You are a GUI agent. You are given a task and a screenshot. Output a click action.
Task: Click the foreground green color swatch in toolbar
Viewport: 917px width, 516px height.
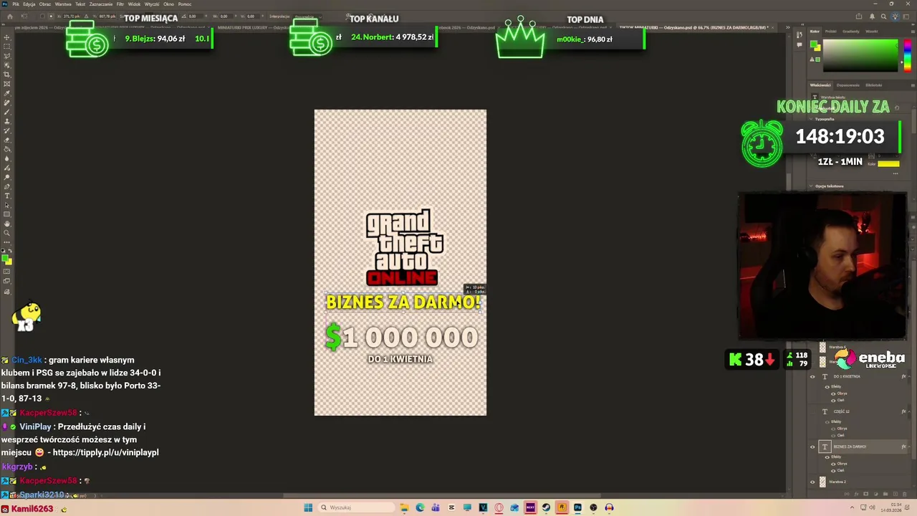[x=5, y=257]
